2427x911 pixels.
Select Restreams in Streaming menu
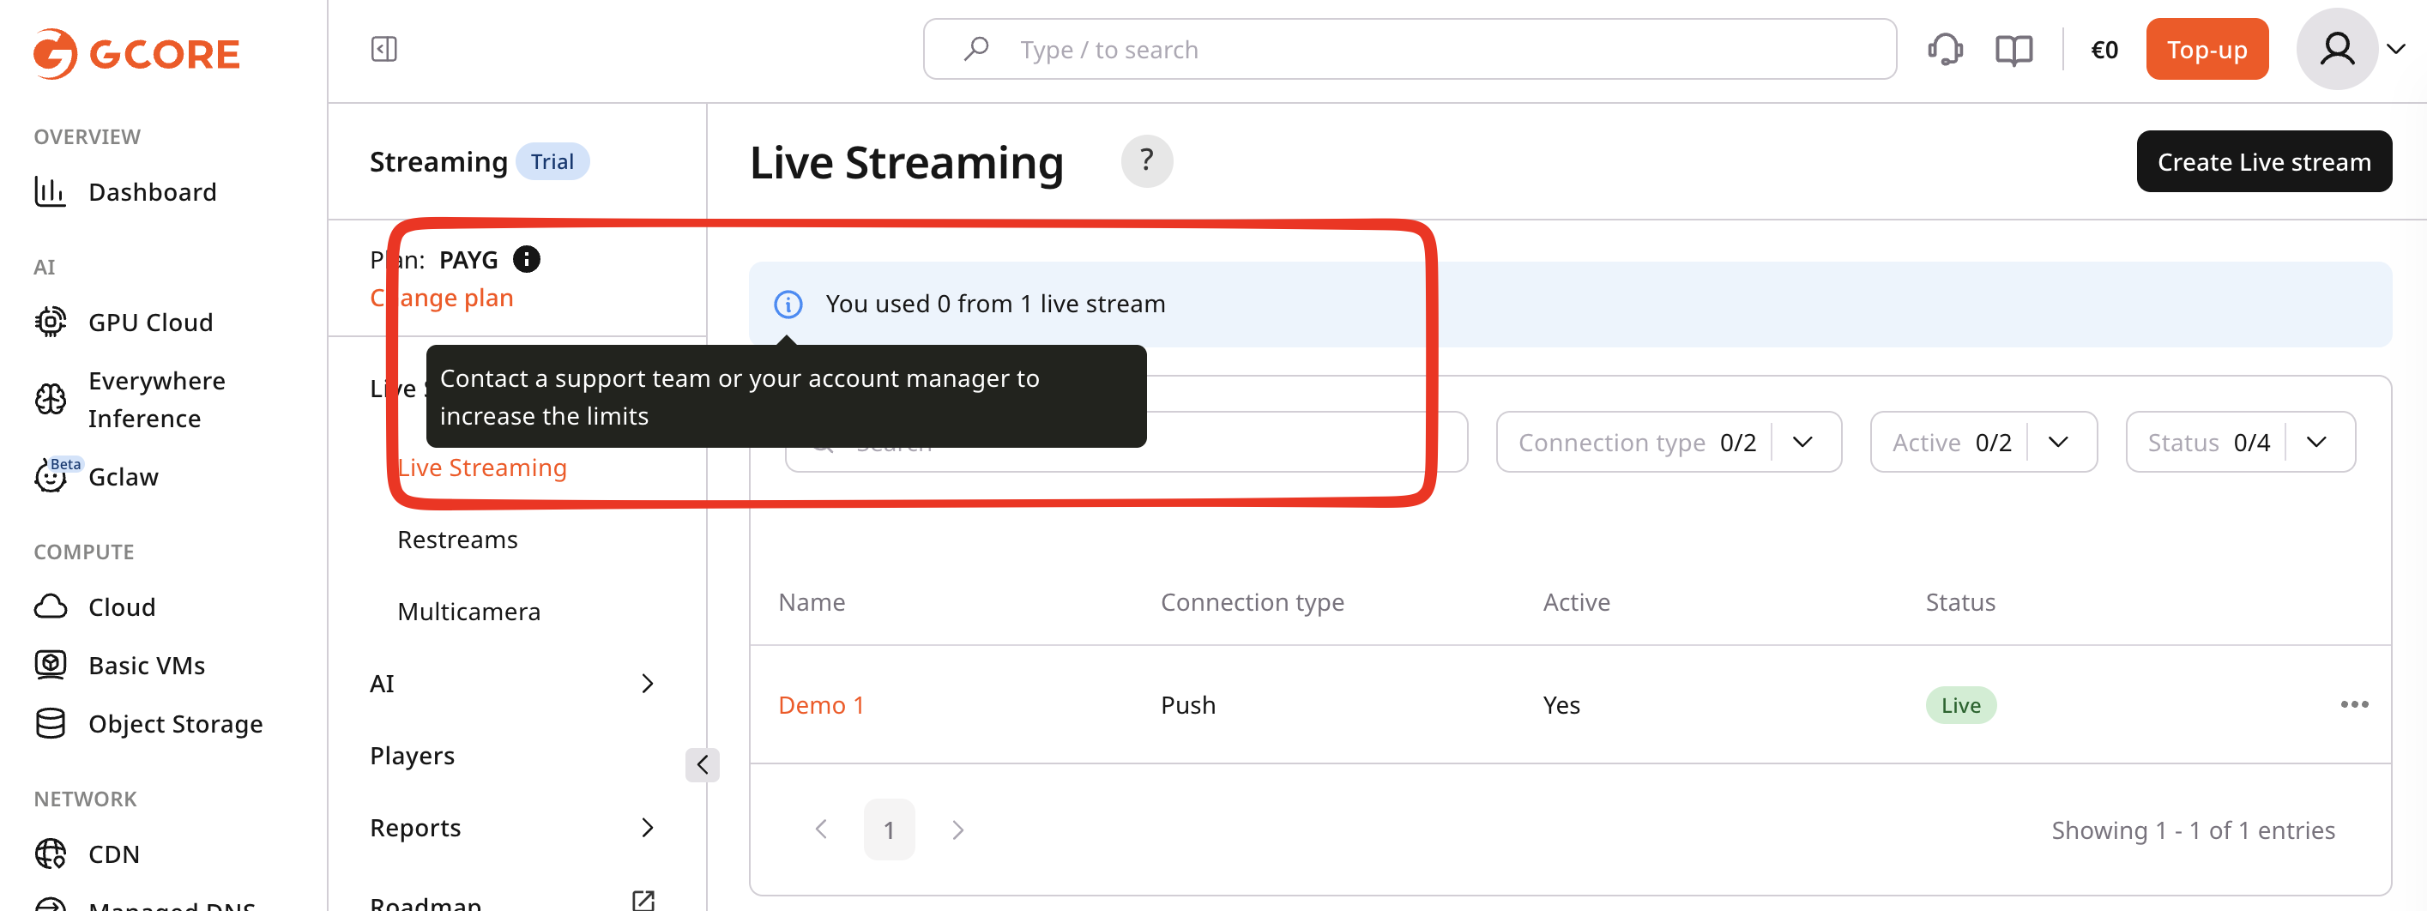coord(457,540)
